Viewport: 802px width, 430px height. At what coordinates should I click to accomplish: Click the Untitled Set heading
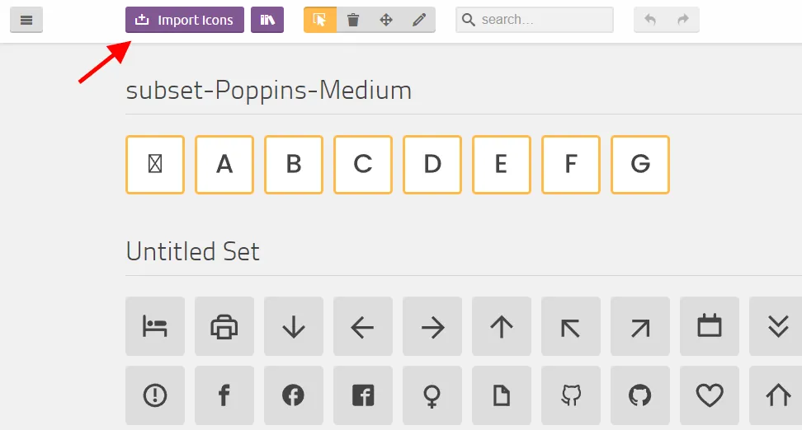tap(193, 251)
